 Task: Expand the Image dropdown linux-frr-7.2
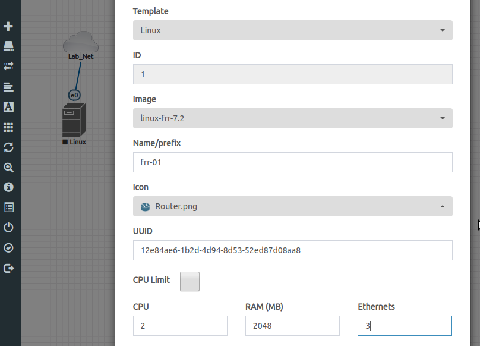292,118
